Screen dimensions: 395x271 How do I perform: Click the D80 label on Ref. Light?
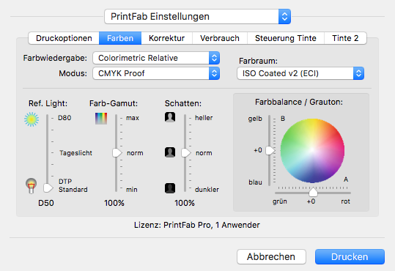point(64,118)
